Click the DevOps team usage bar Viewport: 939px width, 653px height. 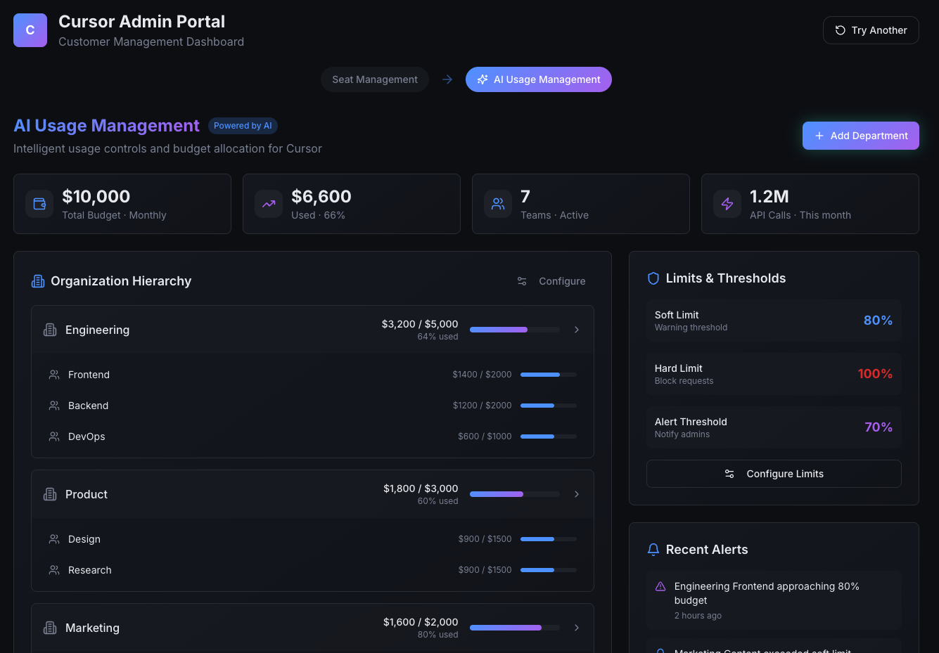(549, 437)
